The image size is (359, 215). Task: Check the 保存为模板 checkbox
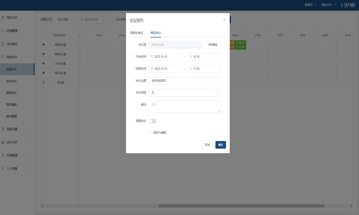[150, 133]
